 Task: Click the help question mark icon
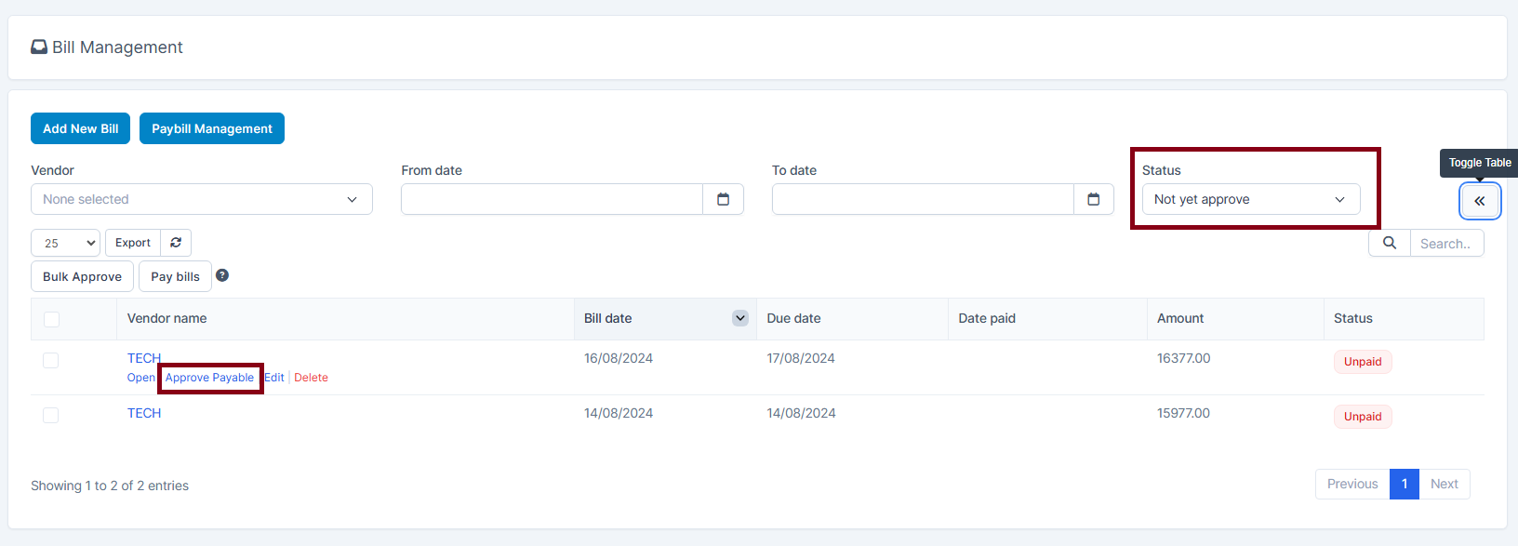click(222, 275)
